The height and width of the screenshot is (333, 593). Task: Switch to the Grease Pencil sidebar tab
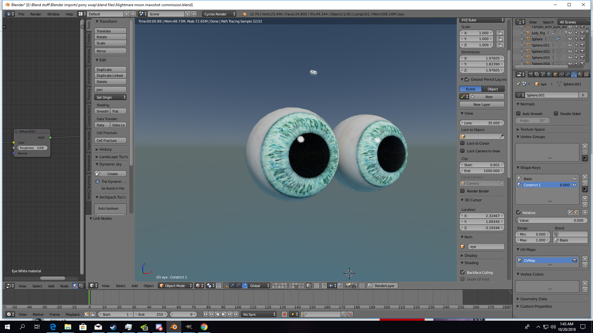[x=89, y=116]
